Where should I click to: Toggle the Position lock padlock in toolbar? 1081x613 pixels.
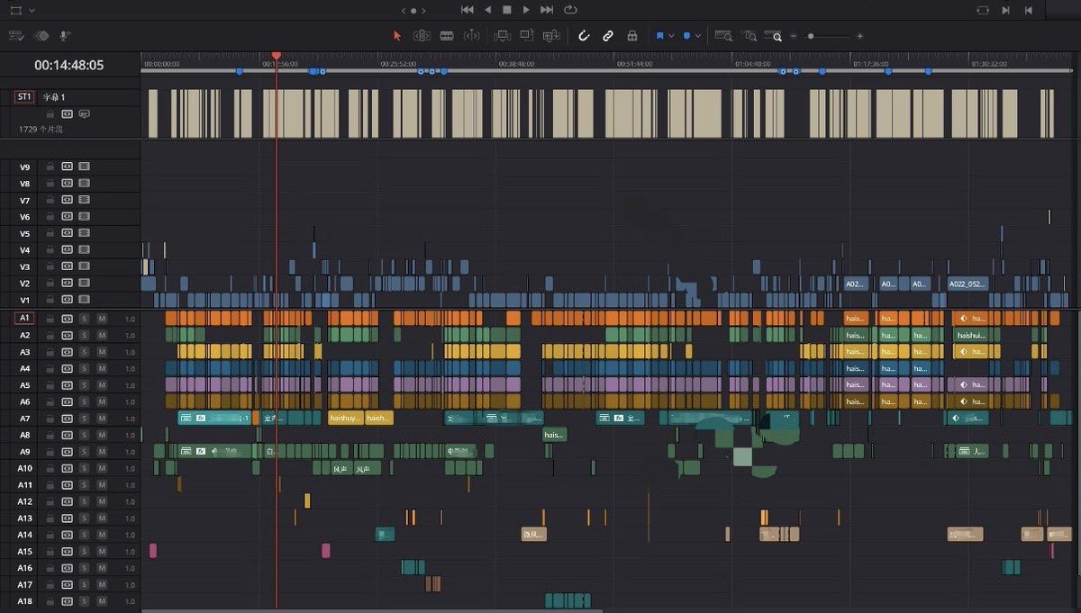coord(632,36)
